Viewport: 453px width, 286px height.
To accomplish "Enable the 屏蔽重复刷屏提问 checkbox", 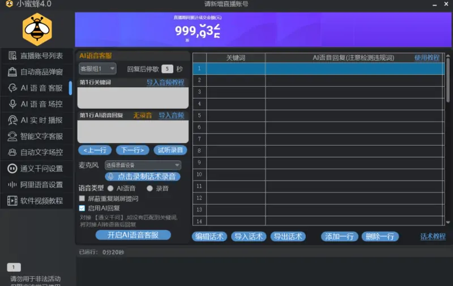I will point(82,199).
